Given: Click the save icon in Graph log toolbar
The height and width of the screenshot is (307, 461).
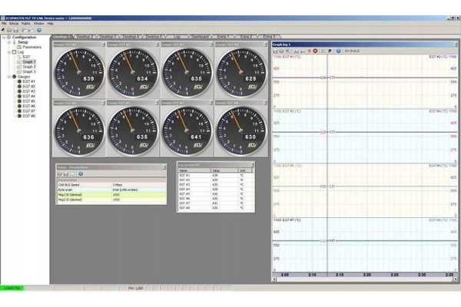Looking at the screenshot, I should [x=275, y=51].
